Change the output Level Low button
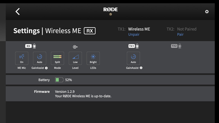Viewport: 219px width, 123px height. [75, 58]
